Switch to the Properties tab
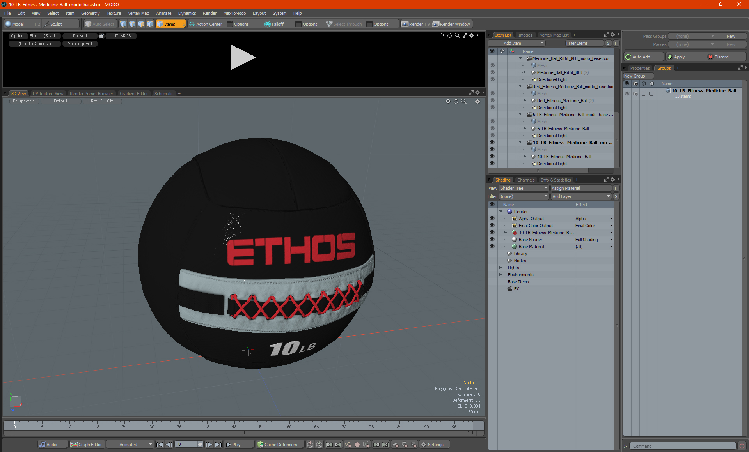Screen dimensions: 749x452 pyautogui.click(x=640, y=68)
